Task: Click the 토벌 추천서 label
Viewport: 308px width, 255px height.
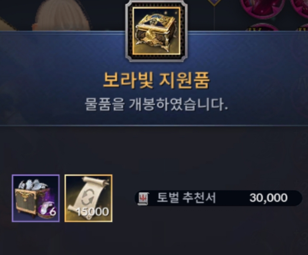Action: coord(187,198)
